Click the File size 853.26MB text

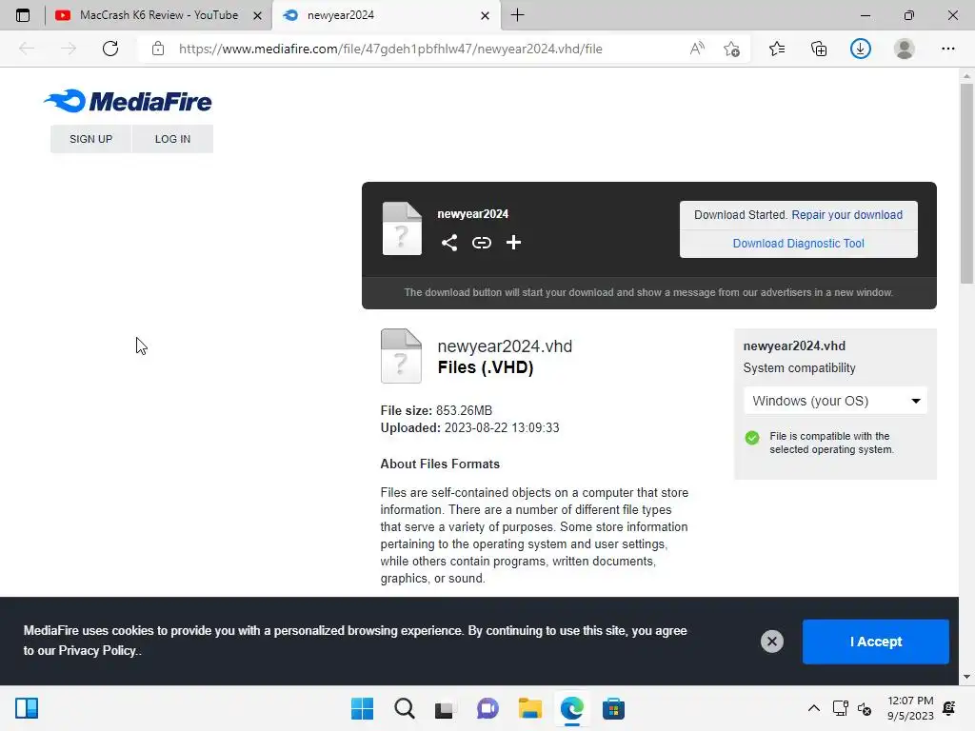point(436,410)
